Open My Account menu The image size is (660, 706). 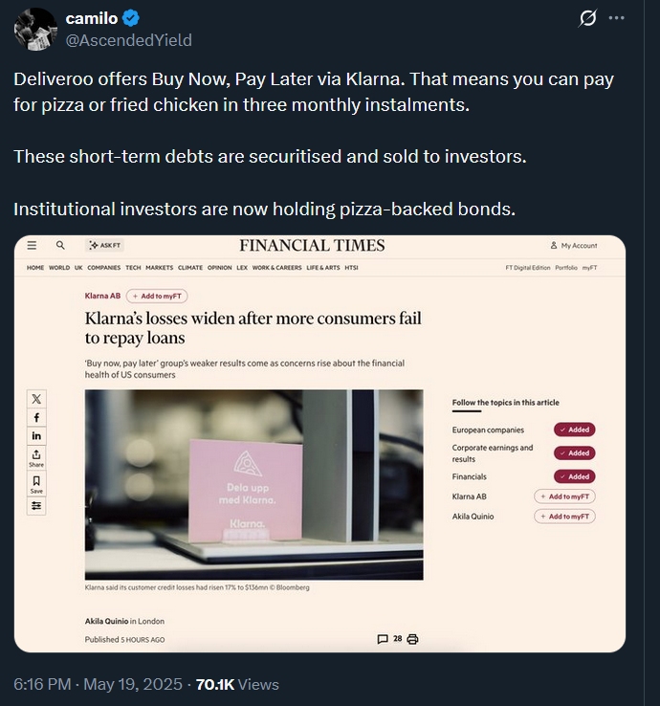tap(574, 246)
